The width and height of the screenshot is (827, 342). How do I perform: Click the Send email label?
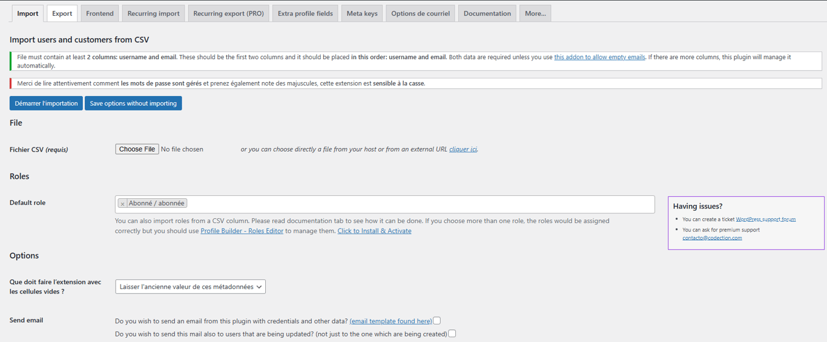click(26, 320)
